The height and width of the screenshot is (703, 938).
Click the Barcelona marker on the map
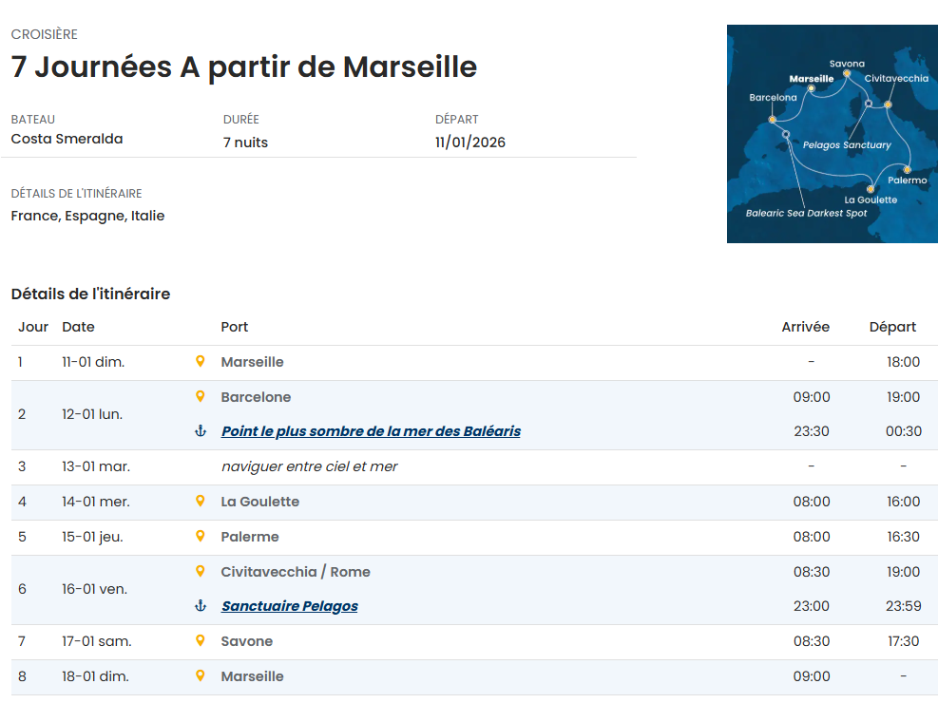coord(773,120)
